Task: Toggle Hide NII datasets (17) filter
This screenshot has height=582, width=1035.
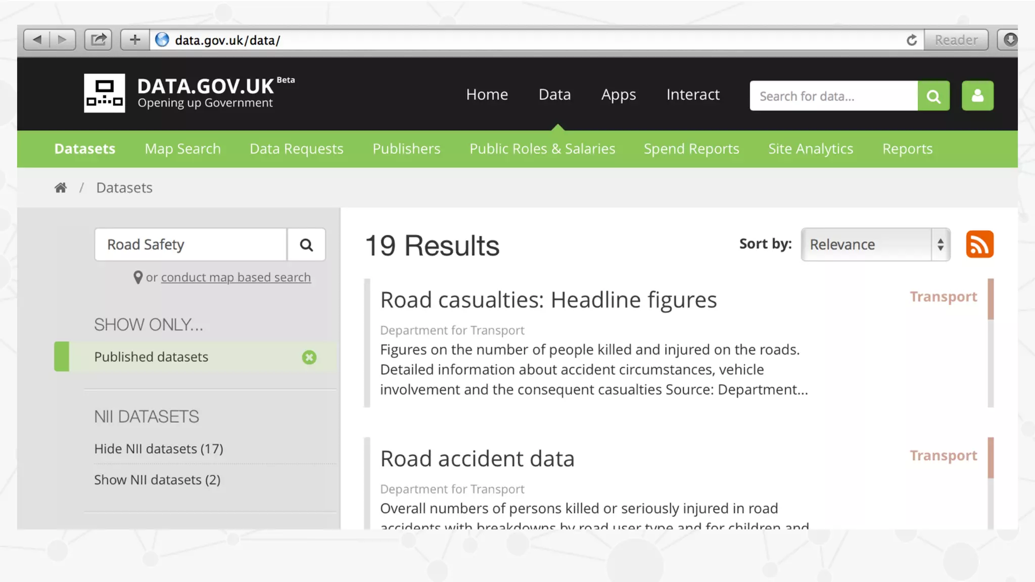Action: [x=159, y=449]
